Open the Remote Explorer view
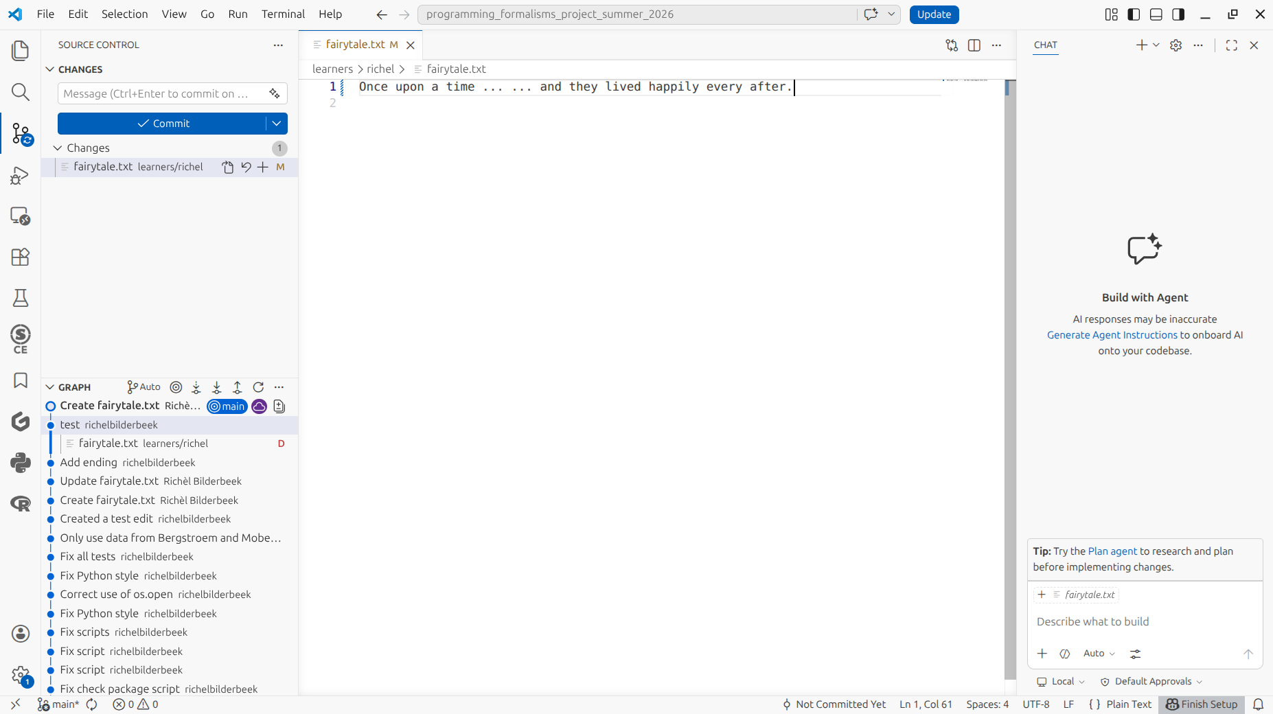The image size is (1273, 714). [21, 216]
